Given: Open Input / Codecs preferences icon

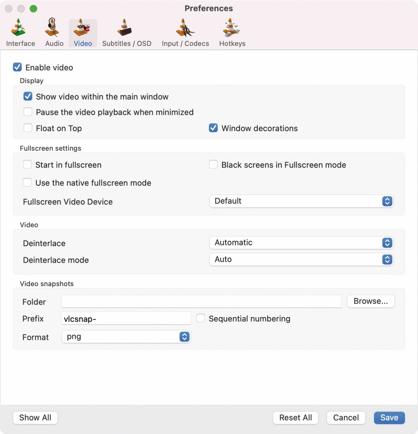Looking at the screenshot, I should (x=185, y=28).
